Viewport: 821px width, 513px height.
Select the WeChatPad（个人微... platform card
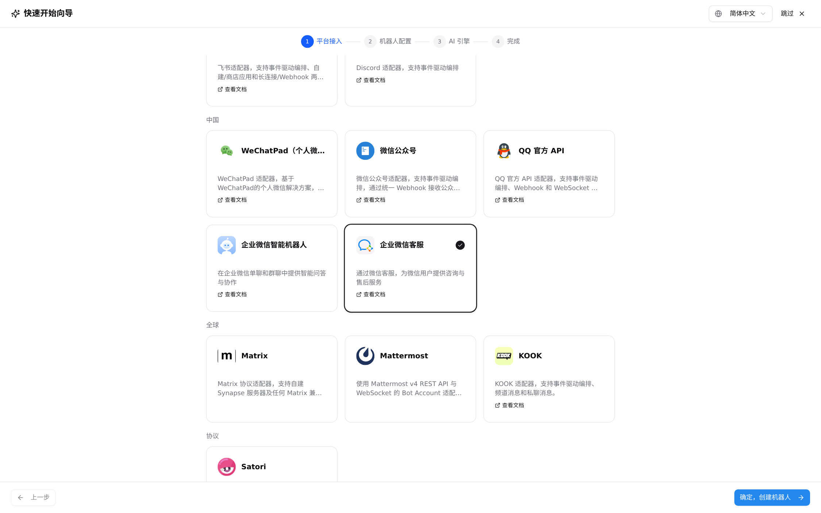(272, 174)
